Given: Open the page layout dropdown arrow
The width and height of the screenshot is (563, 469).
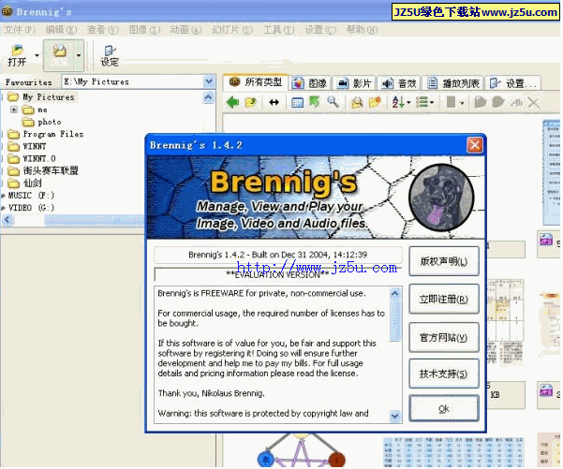Looking at the screenshot, I should 462,103.
